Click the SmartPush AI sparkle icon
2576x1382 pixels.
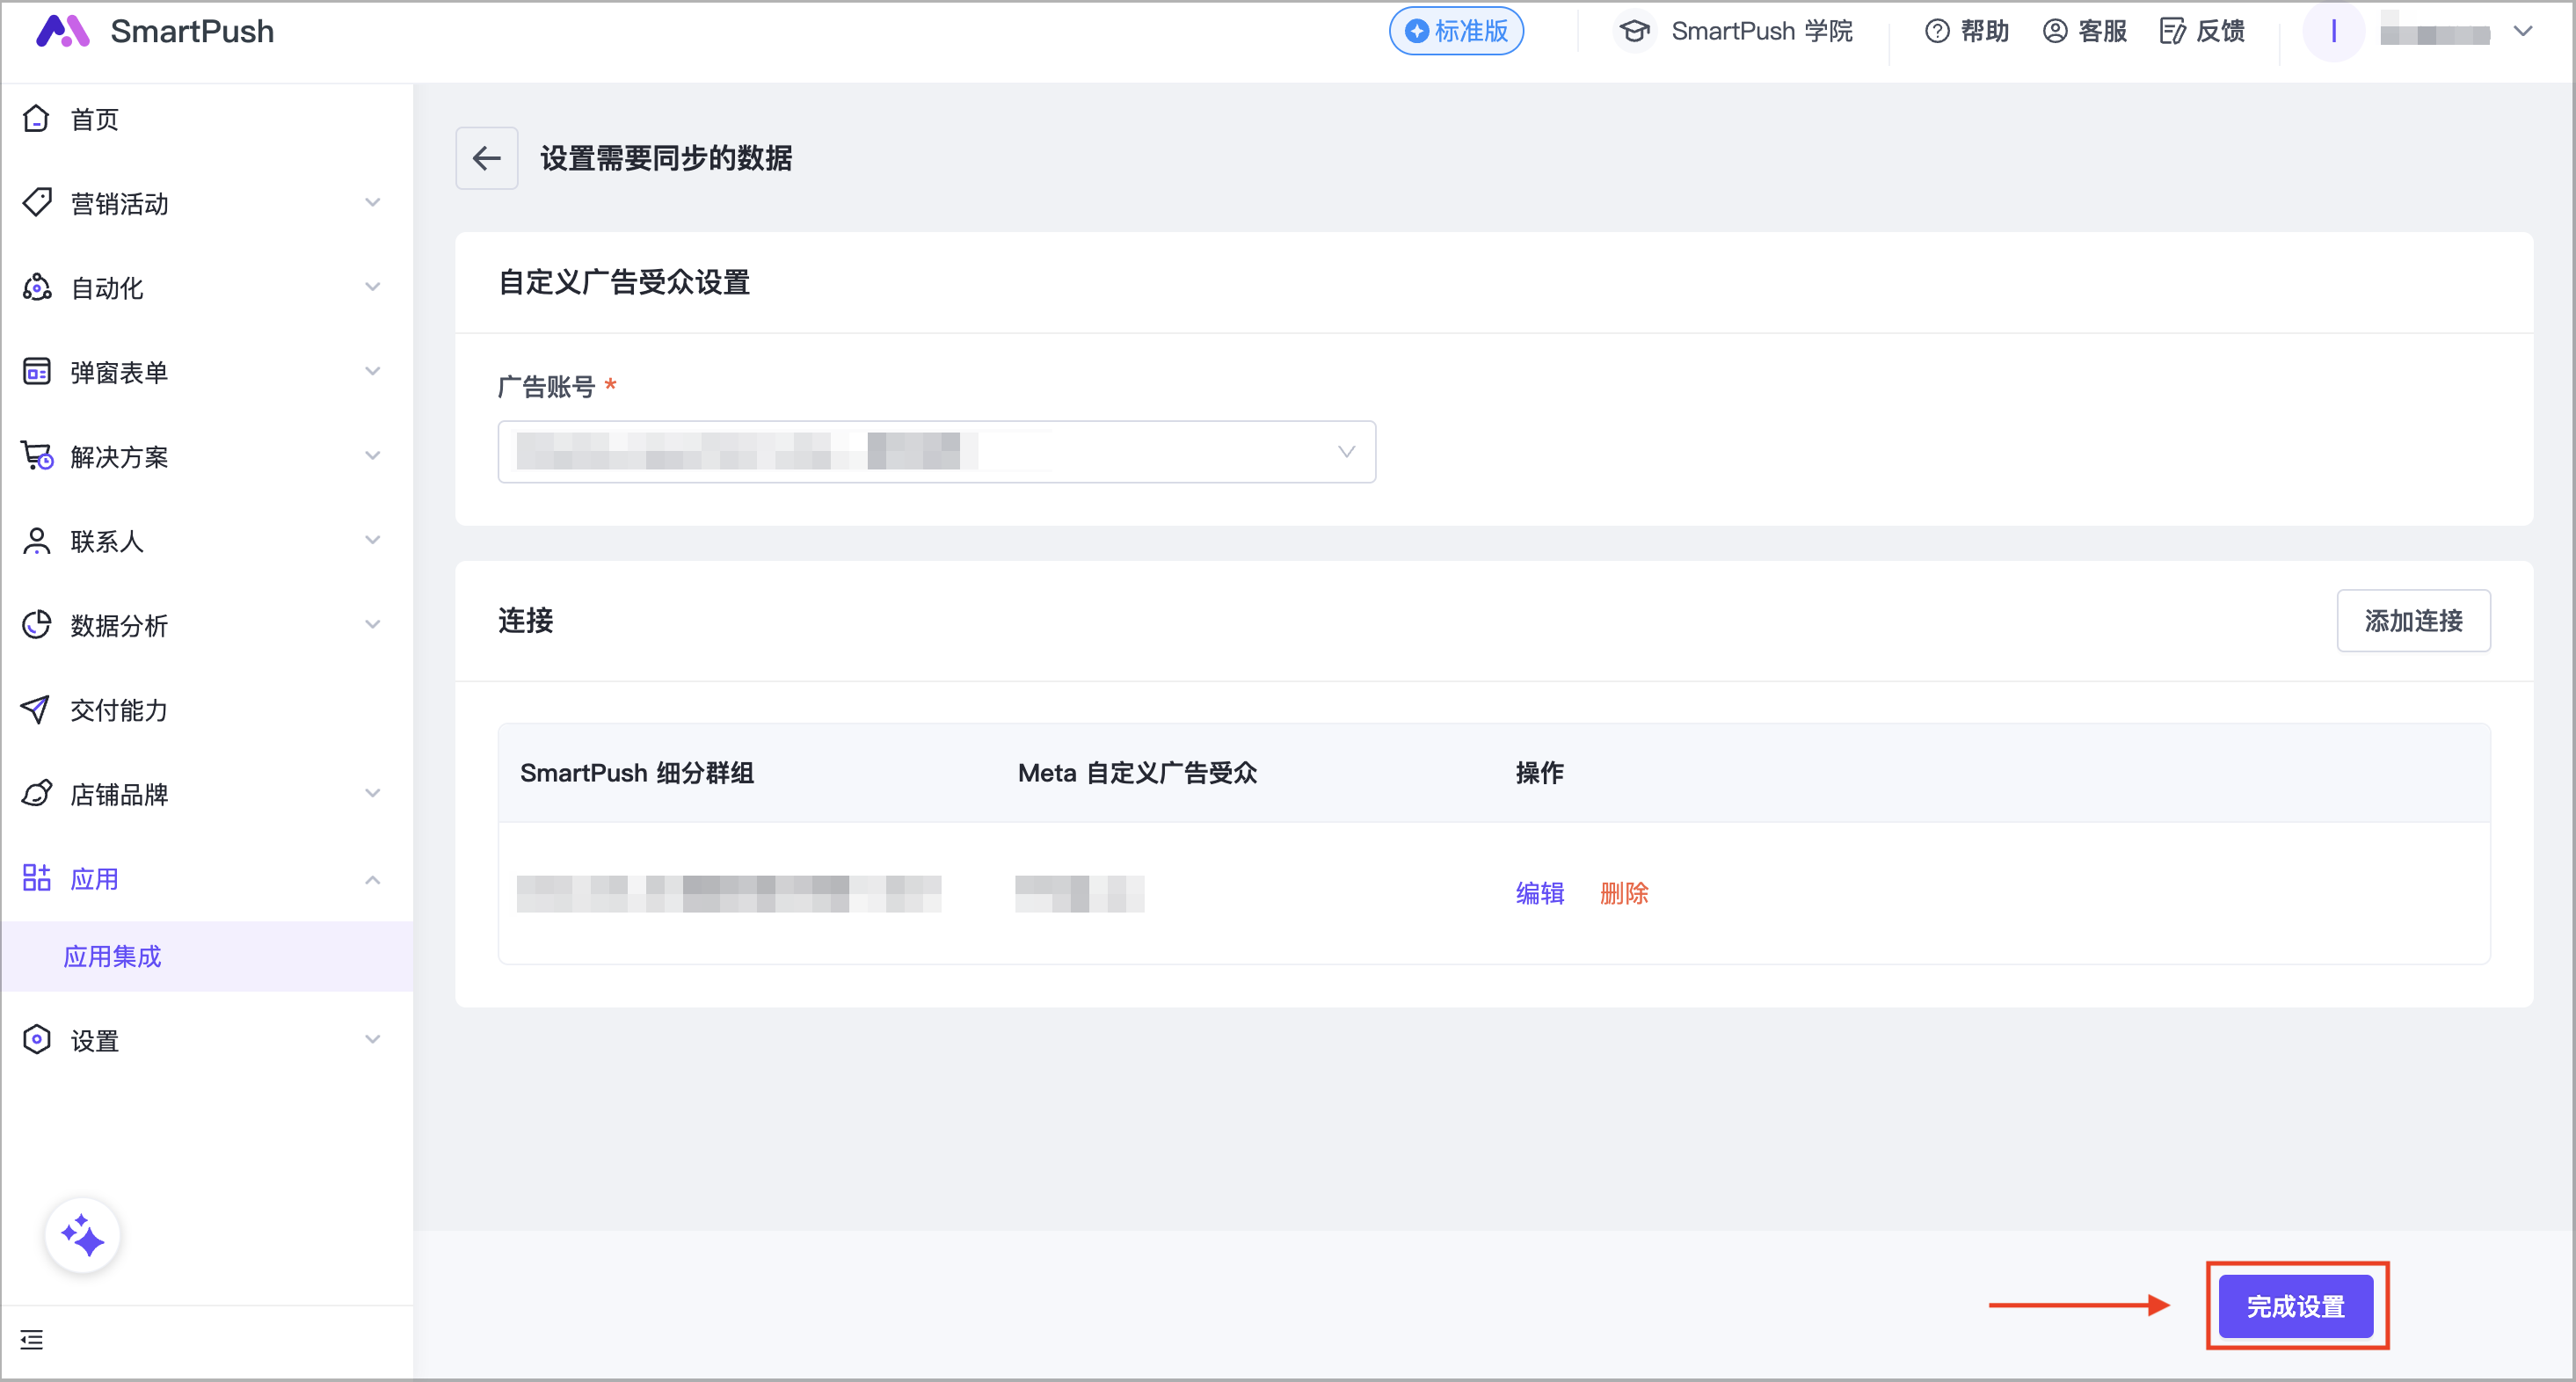(x=83, y=1235)
